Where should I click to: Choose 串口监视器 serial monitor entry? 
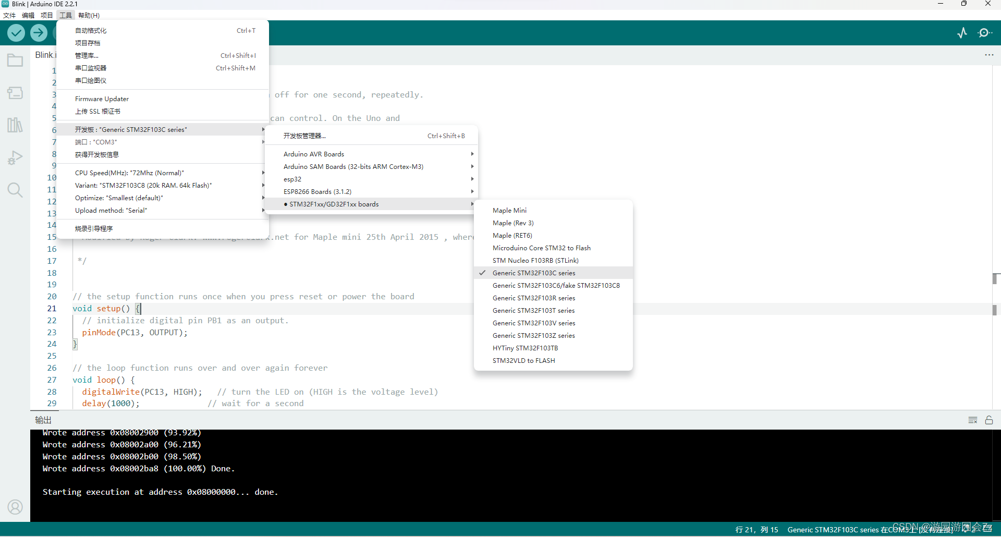click(162, 68)
